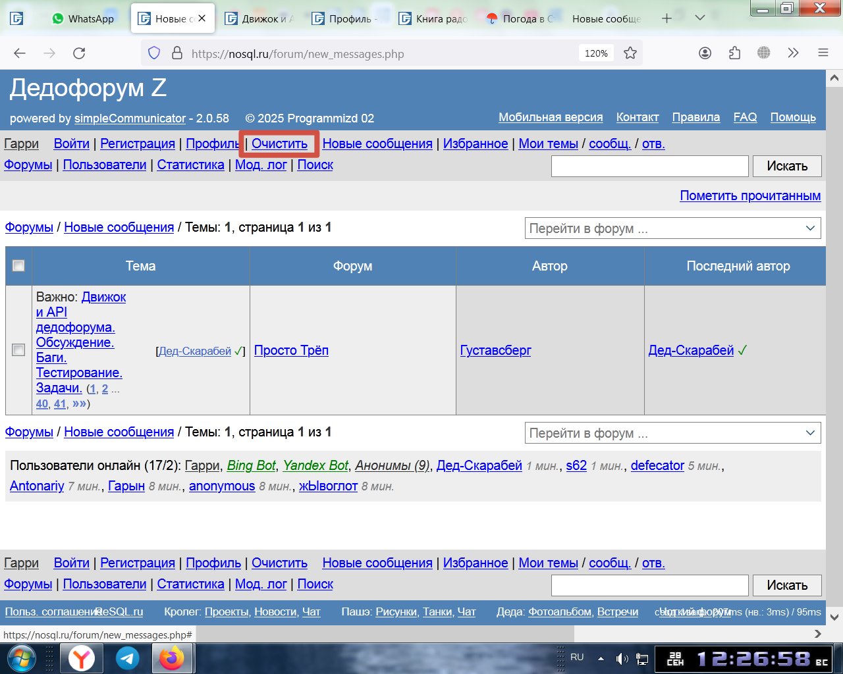
Task: Open the list all tabs chevron
Action: click(700, 18)
